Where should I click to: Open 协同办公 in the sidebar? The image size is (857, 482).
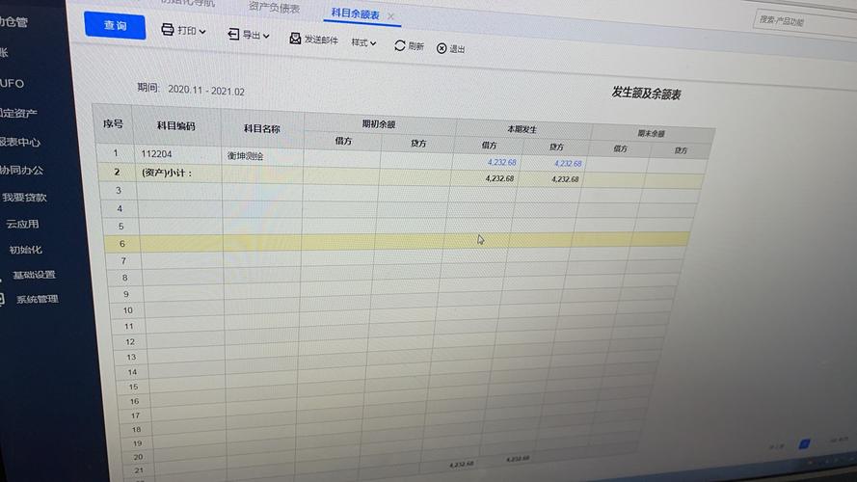tap(22, 170)
